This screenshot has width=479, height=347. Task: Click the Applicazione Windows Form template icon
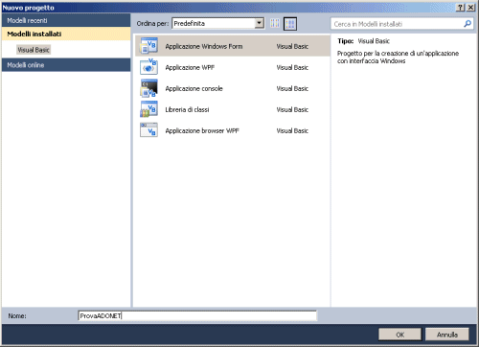click(148, 46)
